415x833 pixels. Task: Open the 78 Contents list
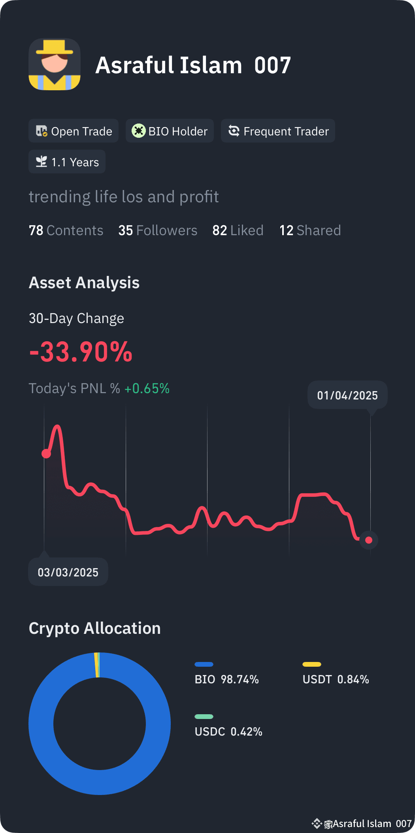(66, 230)
